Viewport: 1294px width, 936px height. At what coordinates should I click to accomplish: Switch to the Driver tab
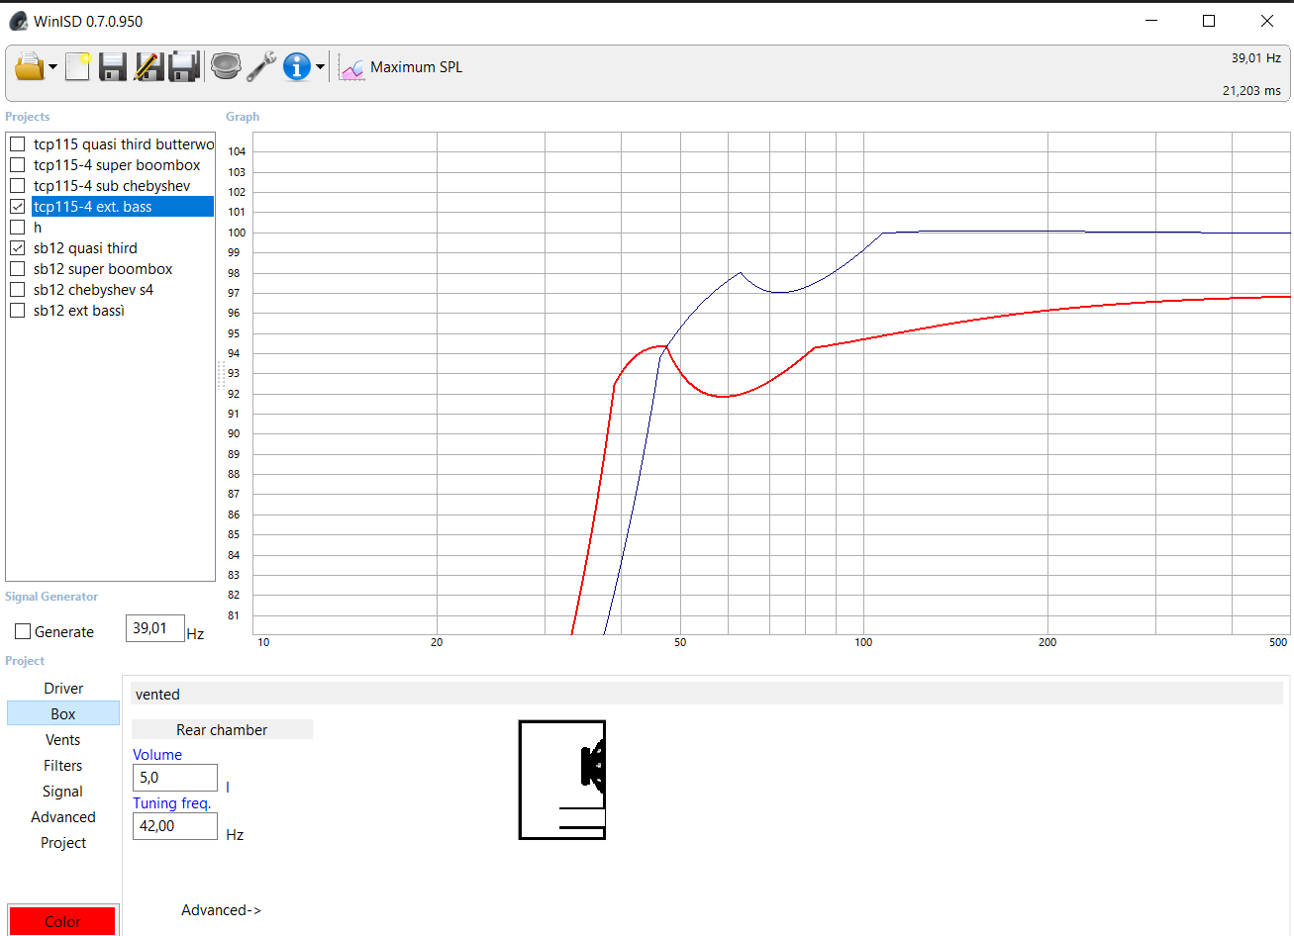coord(63,689)
